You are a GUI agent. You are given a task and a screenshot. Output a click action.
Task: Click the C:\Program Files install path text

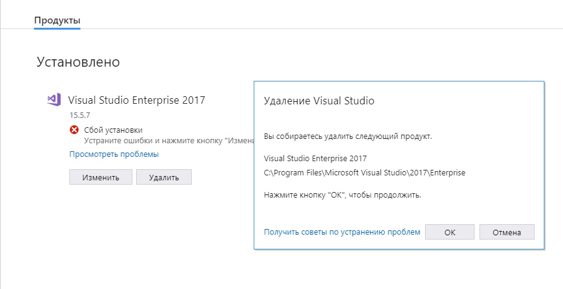364,172
